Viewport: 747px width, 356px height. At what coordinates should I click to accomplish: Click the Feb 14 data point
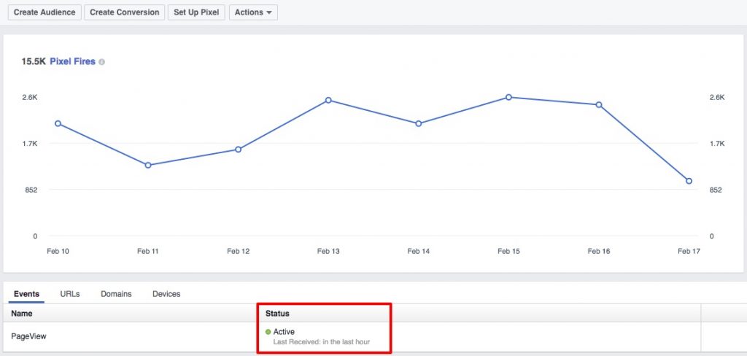click(418, 123)
